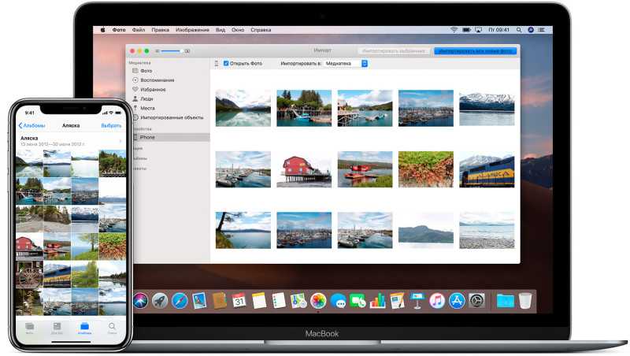This screenshot has height=356, width=630.
Task: Open the Правка menu
Action: (x=161, y=30)
